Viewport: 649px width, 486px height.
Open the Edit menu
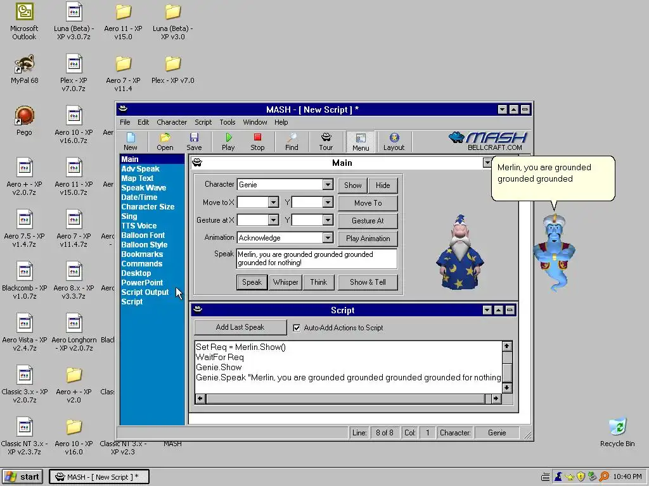pyautogui.click(x=143, y=122)
